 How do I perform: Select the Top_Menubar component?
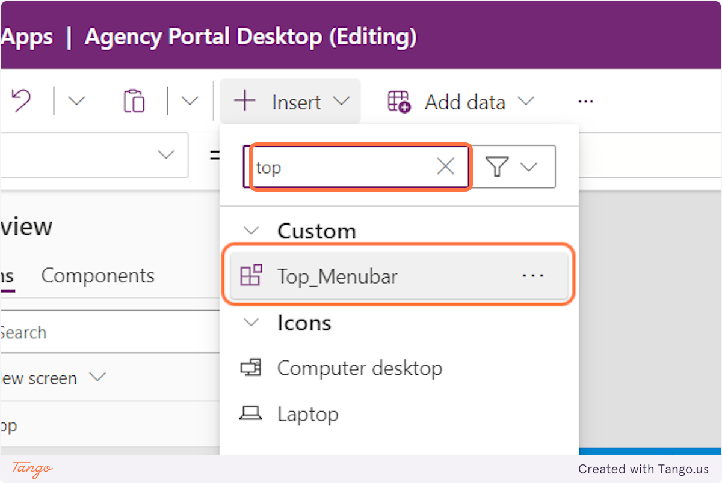click(399, 276)
